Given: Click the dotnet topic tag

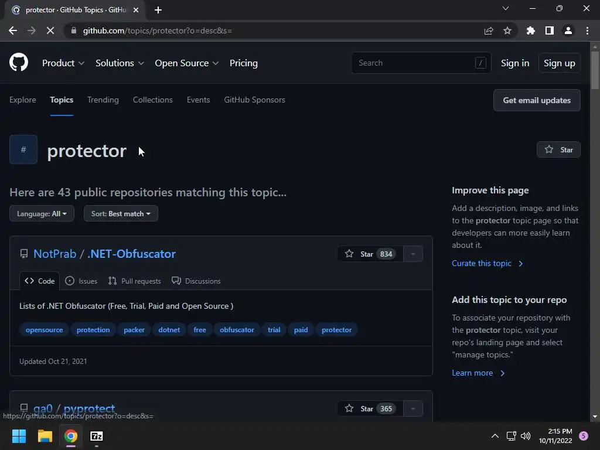Looking at the screenshot, I should (x=169, y=330).
